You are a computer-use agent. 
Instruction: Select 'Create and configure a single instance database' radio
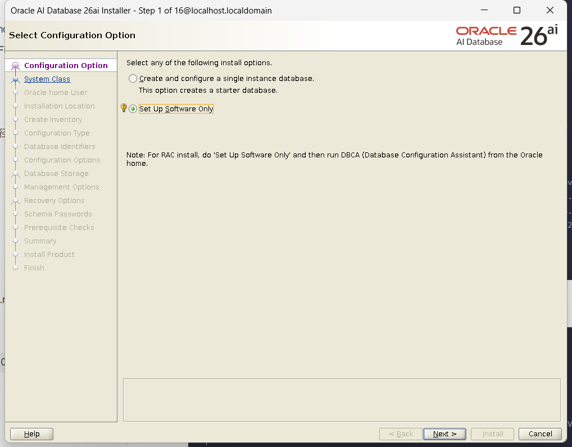[x=133, y=79]
